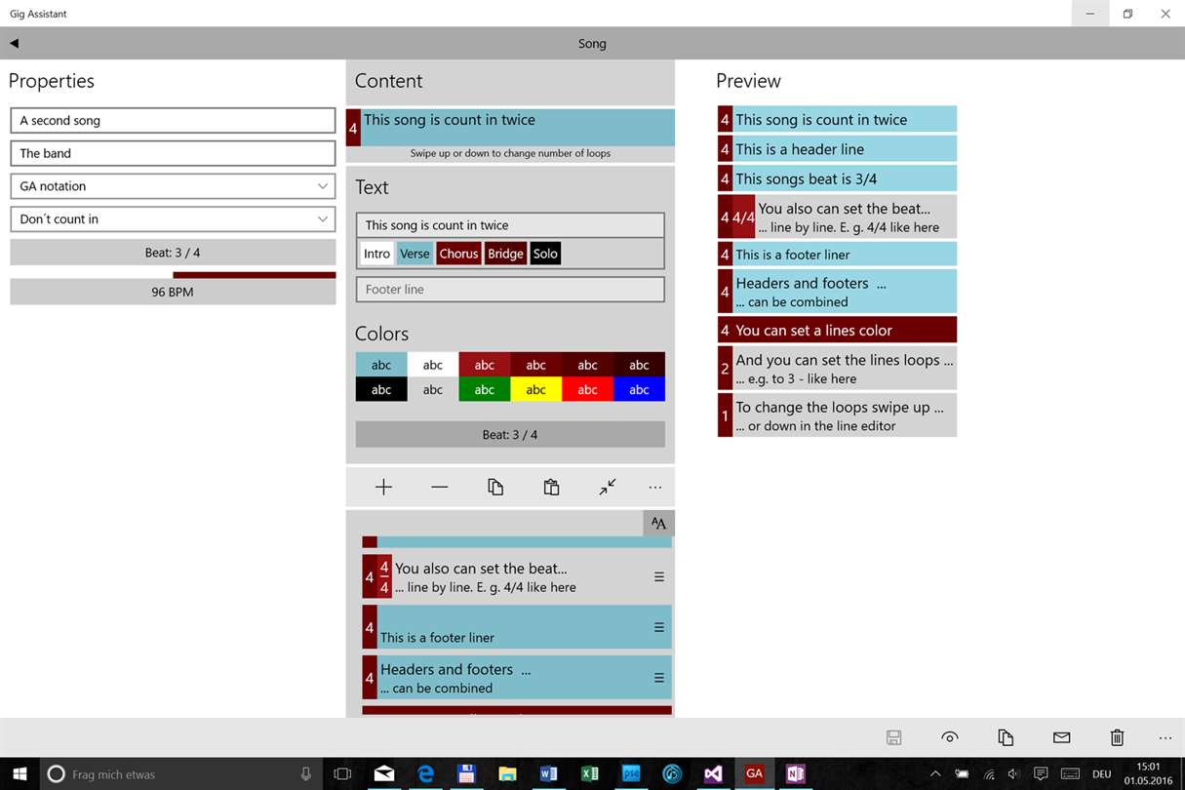Open Windows Start menu
The width and height of the screenshot is (1185, 790).
pos(20,773)
